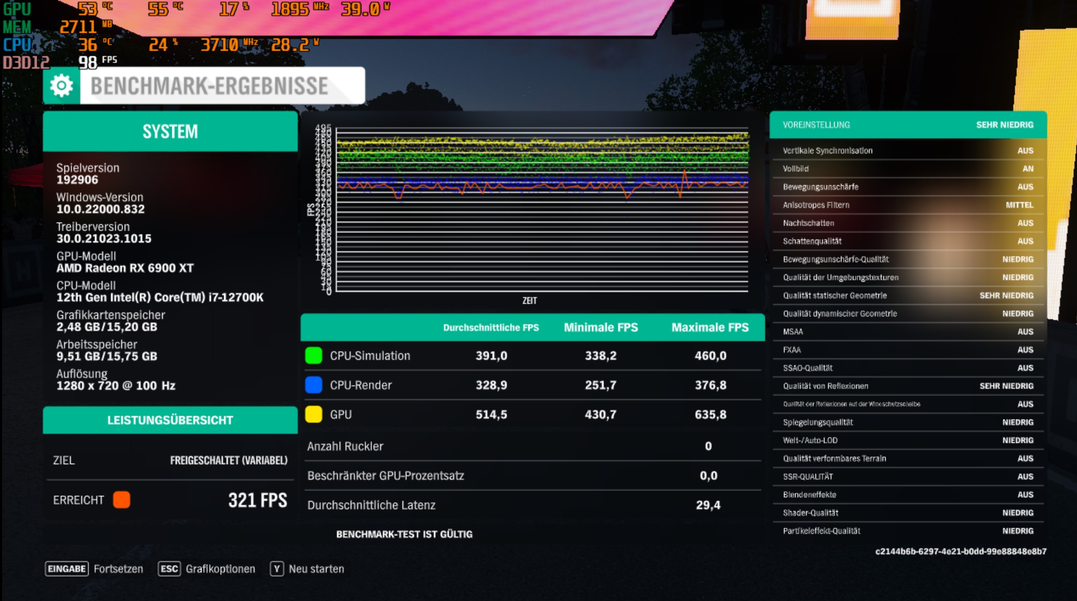
Task: Select the LEISTUNGSÜBERSICHT panel header
Action: [170, 420]
